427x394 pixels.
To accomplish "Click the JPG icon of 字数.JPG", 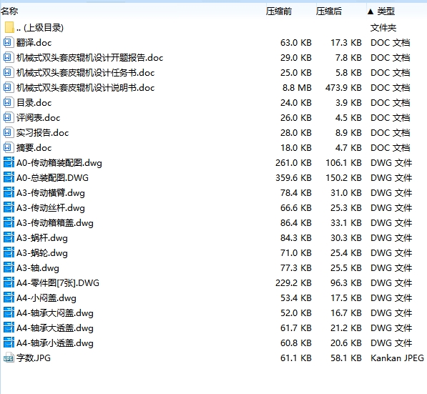I will pos(9,358).
